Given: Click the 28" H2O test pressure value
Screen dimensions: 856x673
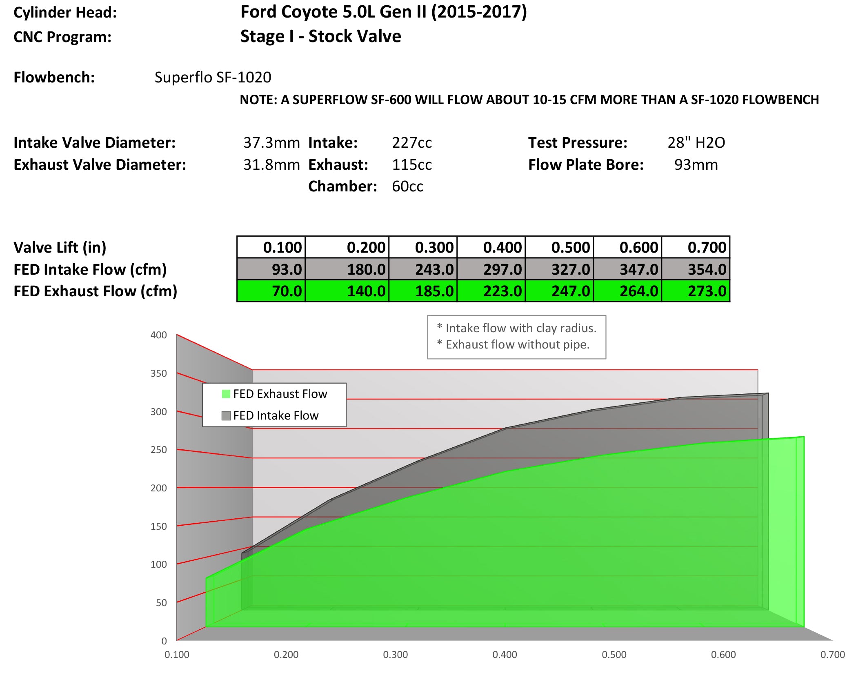Looking at the screenshot, I should click(696, 142).
